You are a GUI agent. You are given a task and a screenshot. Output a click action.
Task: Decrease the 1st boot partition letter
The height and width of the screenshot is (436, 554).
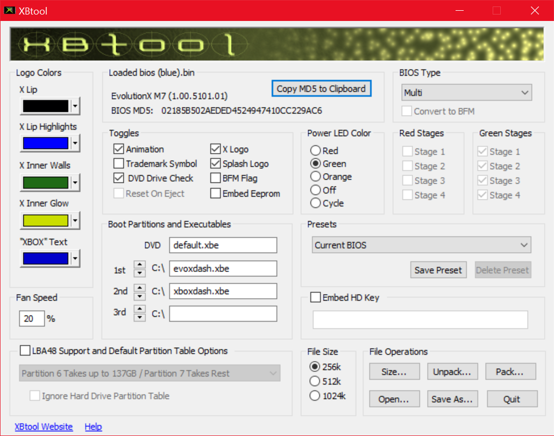(x=140, y=273)
